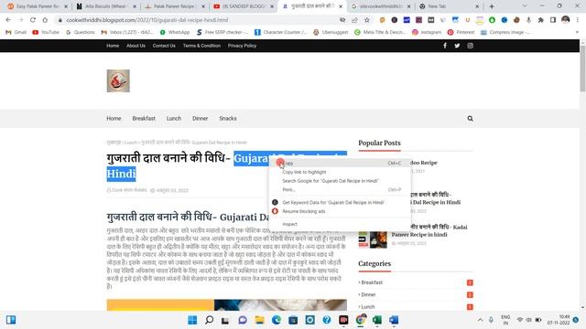Show hidden system tray icons chevron
Screen dimensions: 586x329
click(480, 320)
